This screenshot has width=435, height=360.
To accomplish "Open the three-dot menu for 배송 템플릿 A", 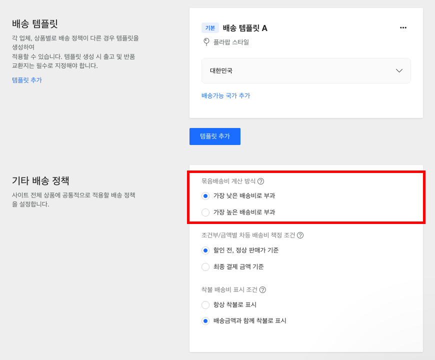I will (403, 28).
